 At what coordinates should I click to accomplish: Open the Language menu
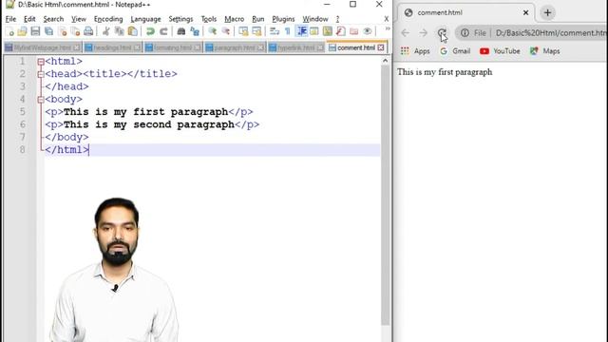[145, 19]
